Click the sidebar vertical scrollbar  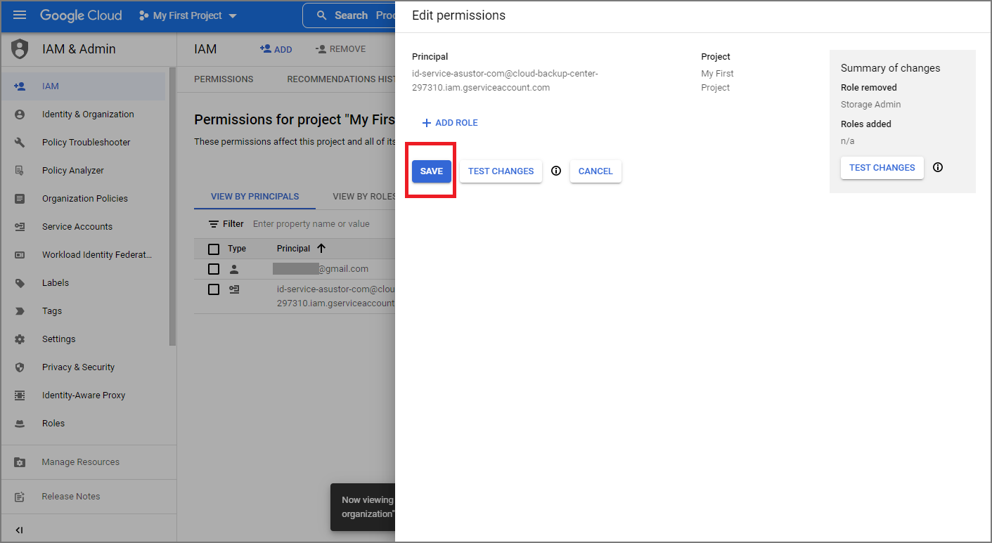(173, 208)
